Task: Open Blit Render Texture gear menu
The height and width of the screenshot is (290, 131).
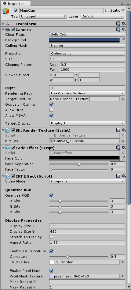Action: 124,130
